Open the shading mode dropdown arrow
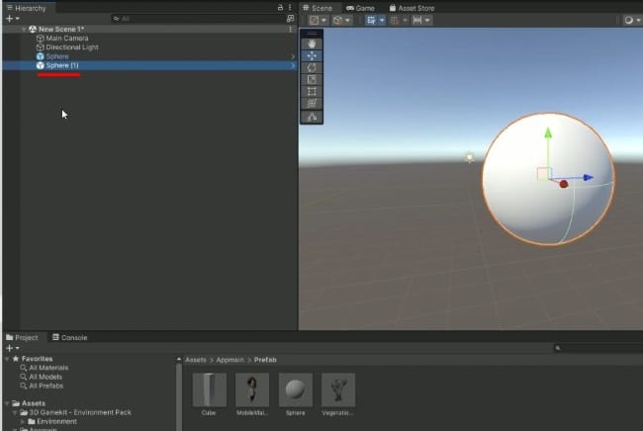This screenshot has width=643, height=431. pyautogui.click(x=323, y=20)
